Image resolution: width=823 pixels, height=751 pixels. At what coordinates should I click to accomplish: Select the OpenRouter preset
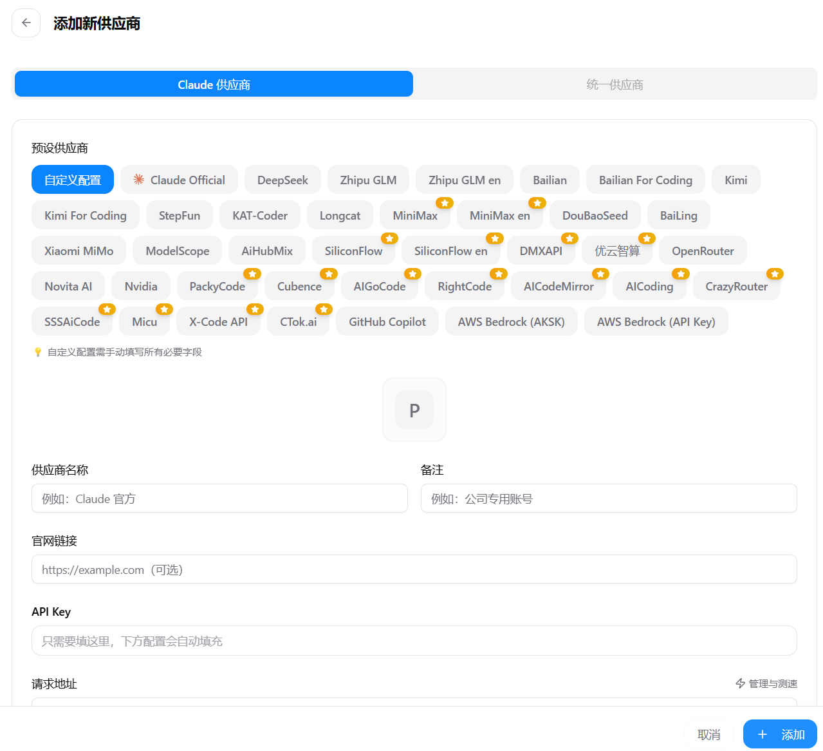[x=703, y=251]
